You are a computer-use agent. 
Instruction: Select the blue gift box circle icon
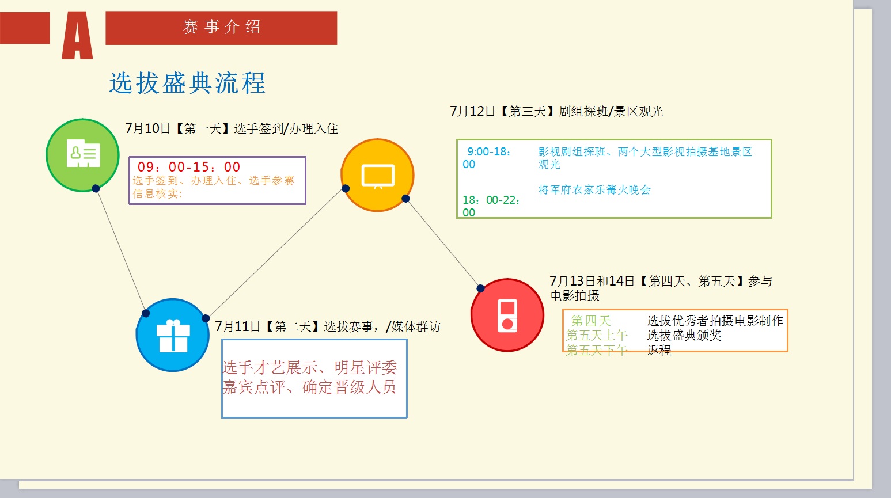click(x=173, y=335)
